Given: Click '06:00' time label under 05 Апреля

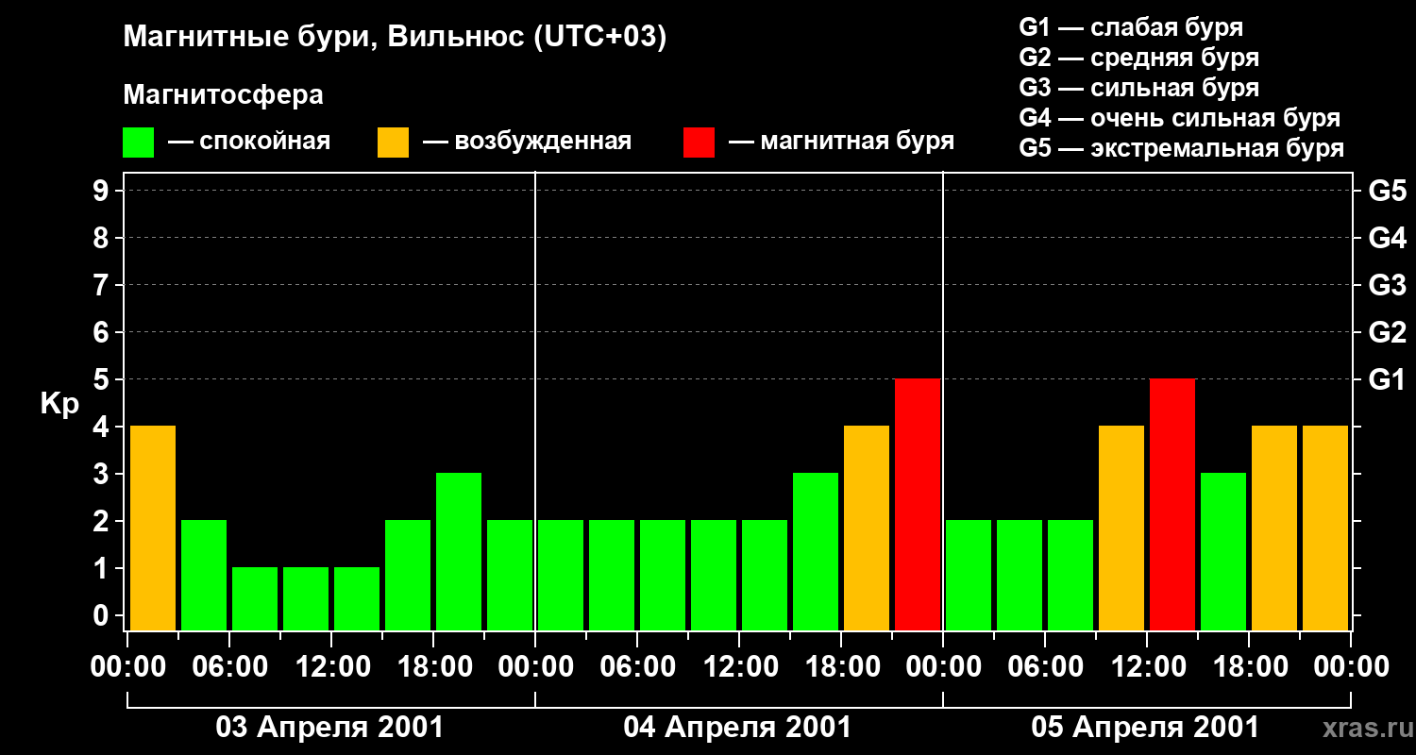Looking at the screenshot, I should pyautogui.click(x=1046, y=666).
